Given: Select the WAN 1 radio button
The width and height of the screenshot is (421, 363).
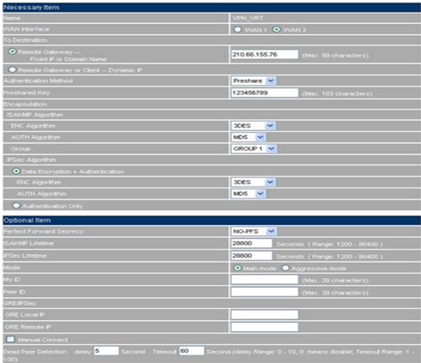Looking at the screenshot, I should [238, 29].
